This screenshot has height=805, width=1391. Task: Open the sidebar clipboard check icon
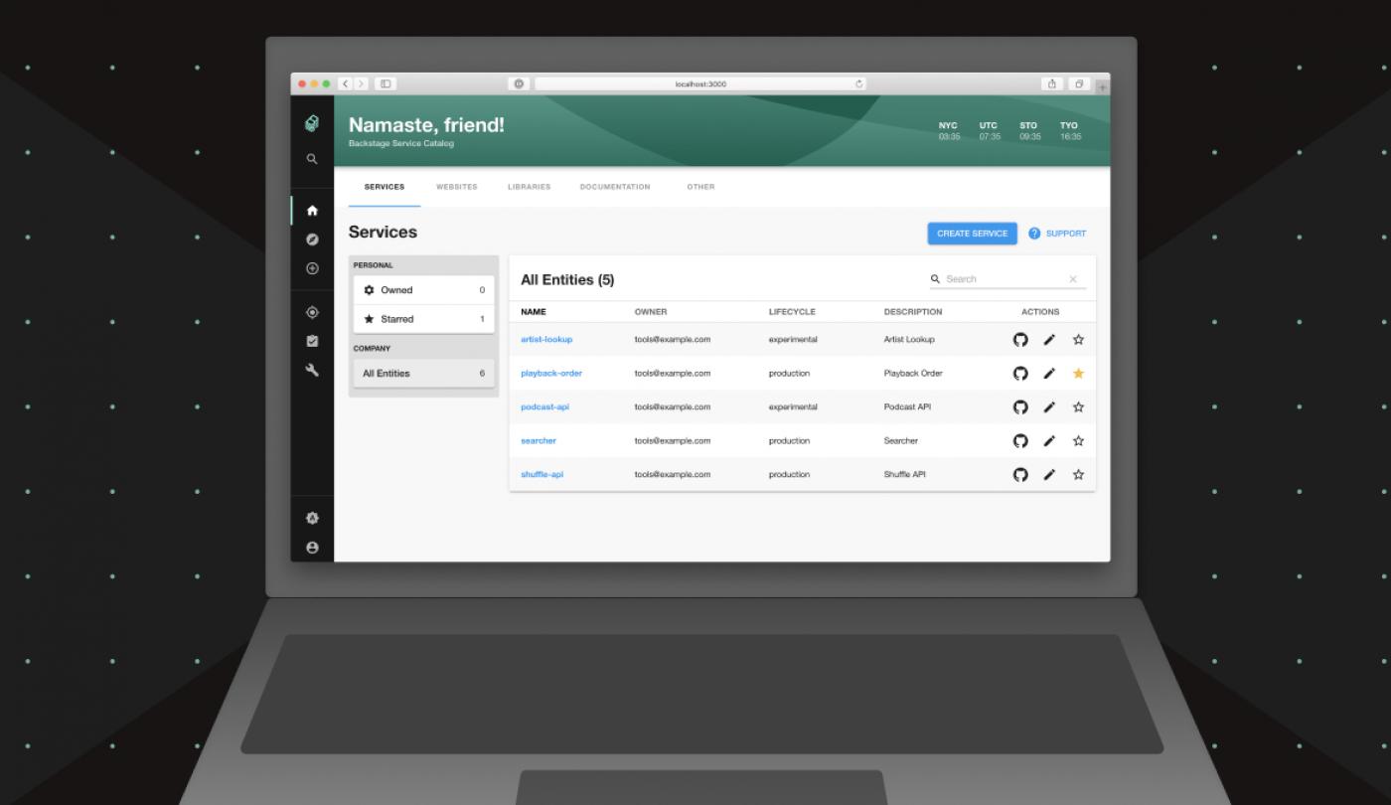(x=312, y=341)
